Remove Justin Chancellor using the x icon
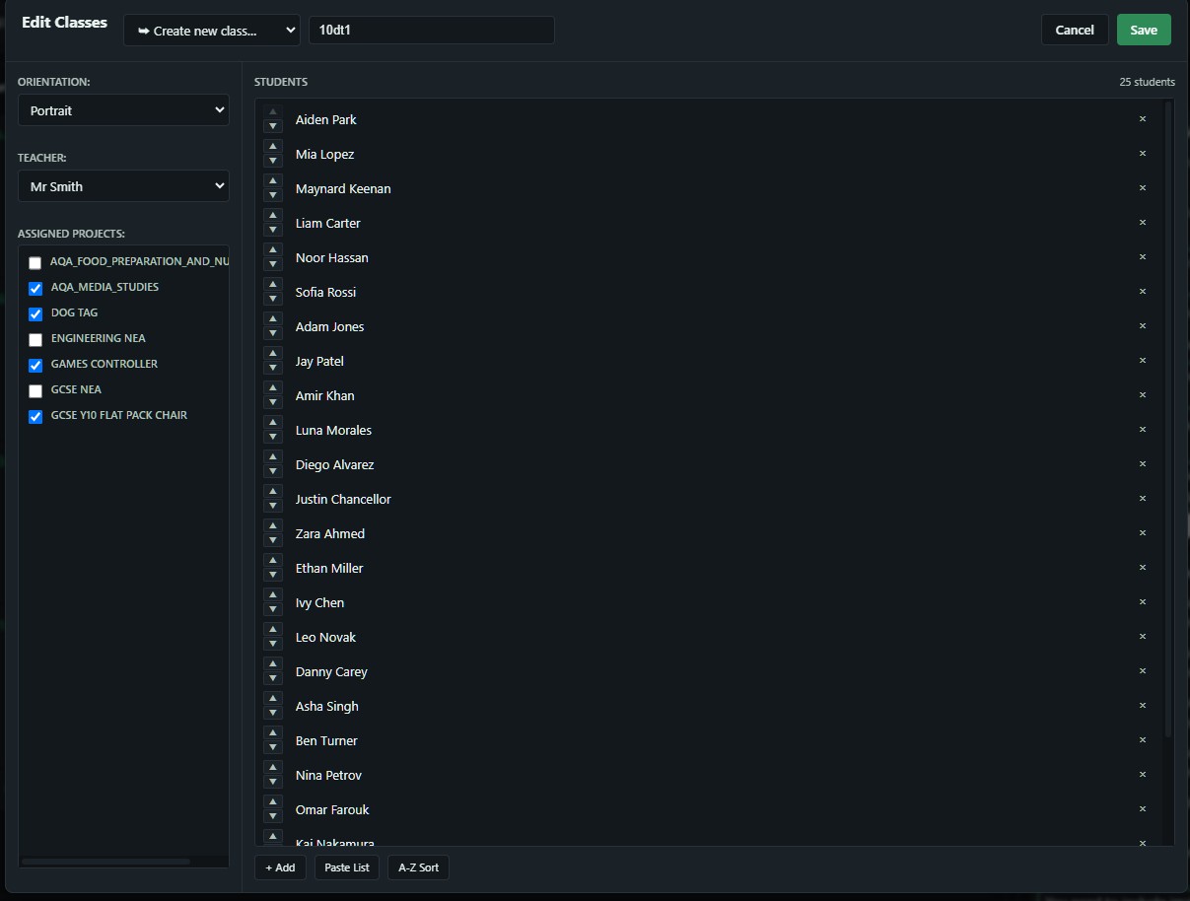 1142,499
